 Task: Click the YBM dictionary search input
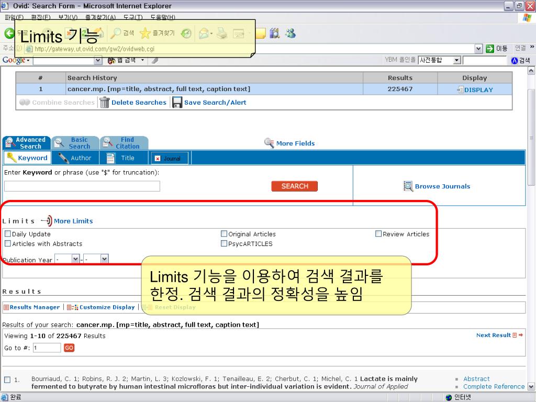click(x=484, y=61)
